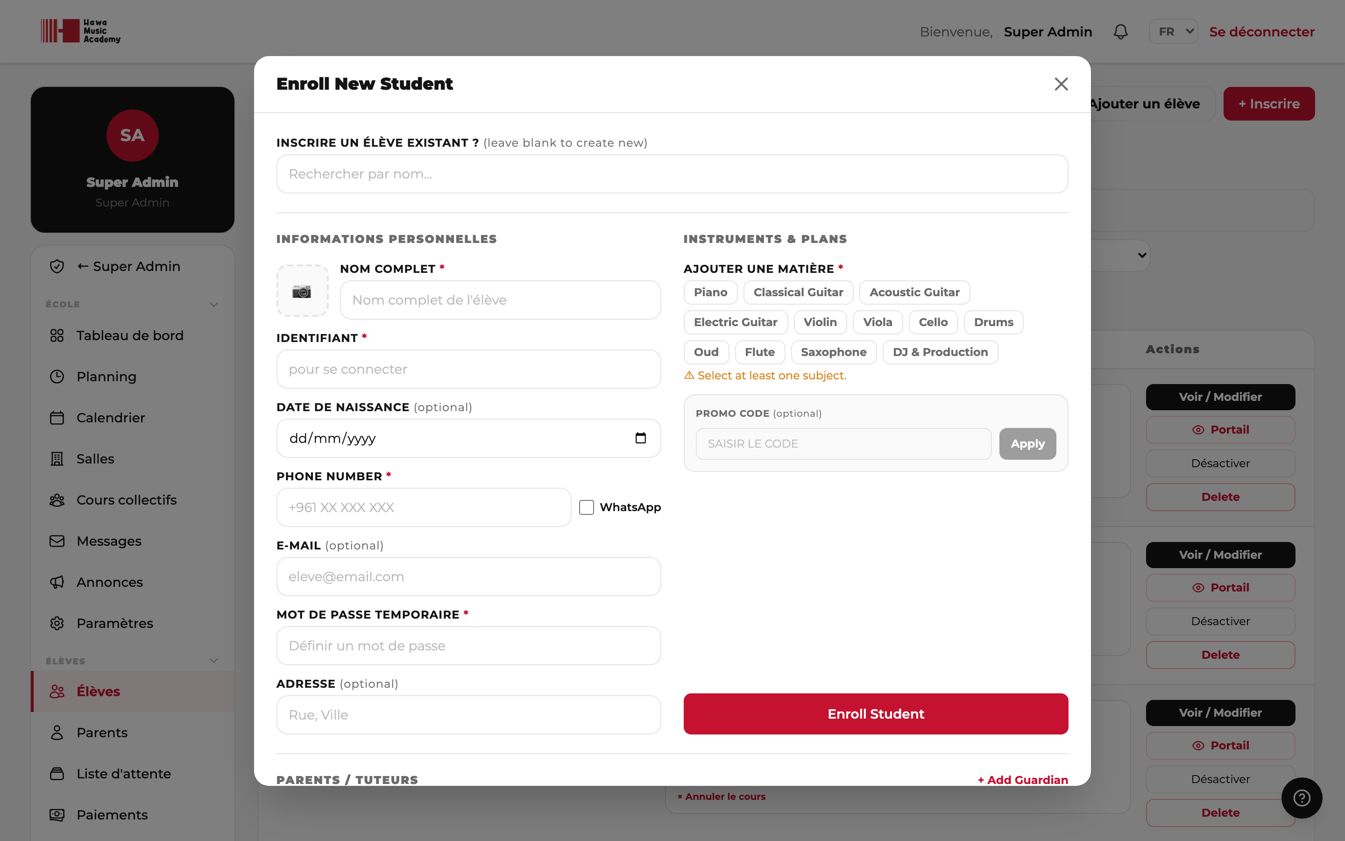Click the Add Guardian link
The image size is (1345, 841).
point(1023,780)
